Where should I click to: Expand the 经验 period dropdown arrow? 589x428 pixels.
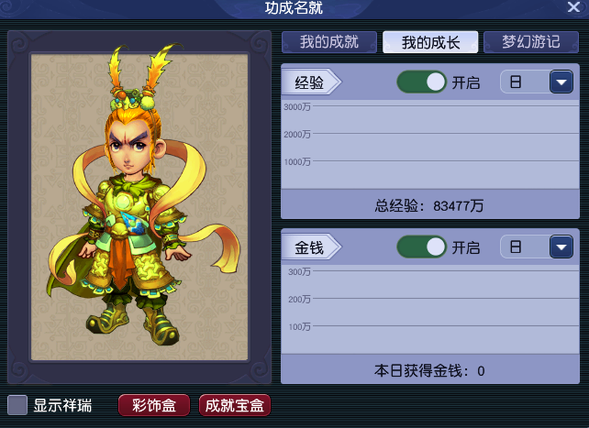[x=561, y=82]
